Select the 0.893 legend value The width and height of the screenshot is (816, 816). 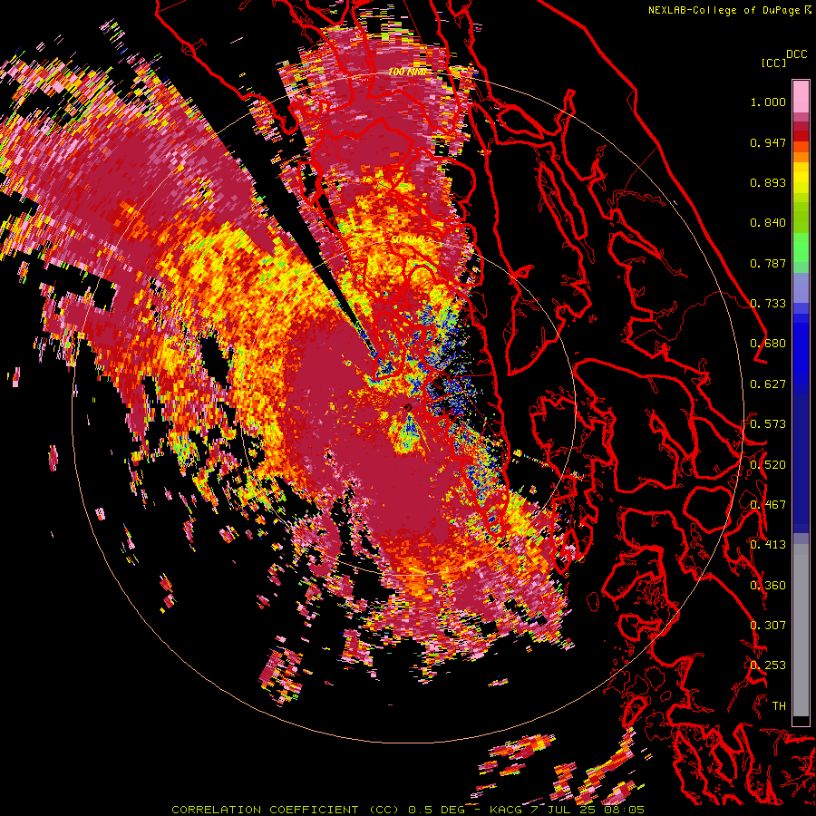coord(768,182)
